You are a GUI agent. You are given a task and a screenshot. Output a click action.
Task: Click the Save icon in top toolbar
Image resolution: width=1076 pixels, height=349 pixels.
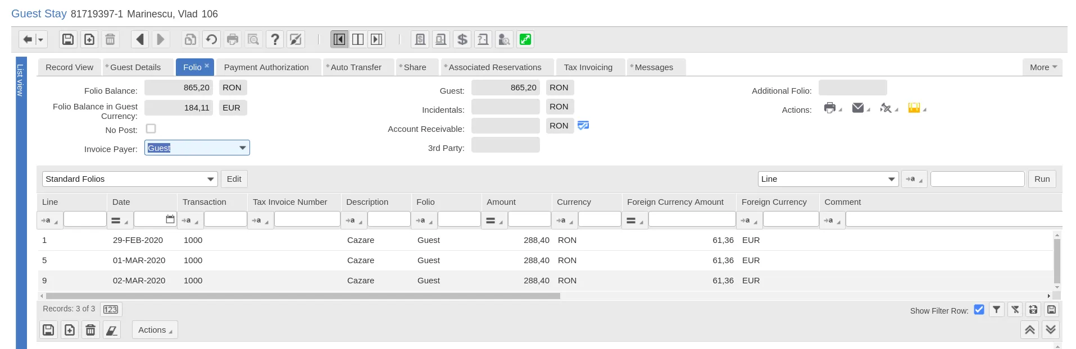click(68, 39)
